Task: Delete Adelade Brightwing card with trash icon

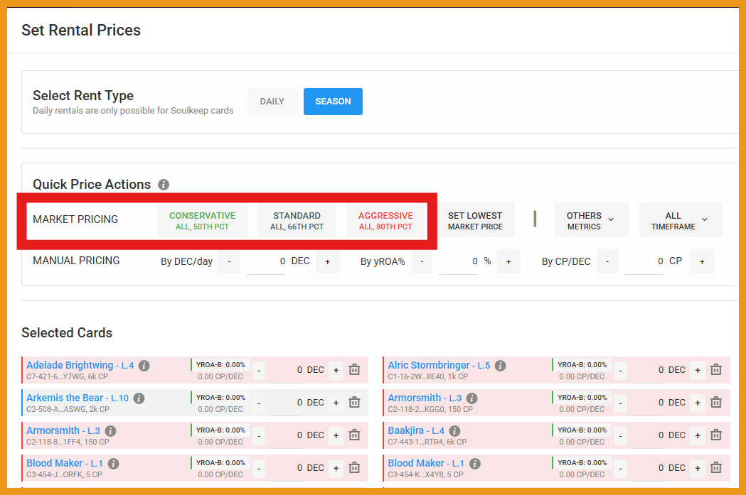Action: coord(354,370)
